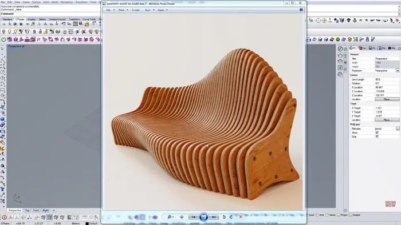Click the red circle icon in the bottom osnap toolbar
The image size is (401, 225).
click(x=4, y=218)
